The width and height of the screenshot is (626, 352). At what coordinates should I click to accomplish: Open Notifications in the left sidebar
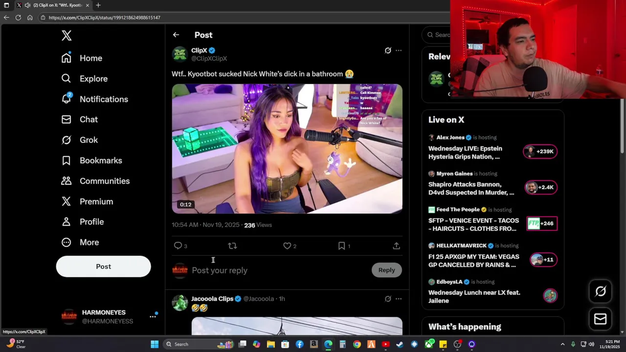(94, 99)
